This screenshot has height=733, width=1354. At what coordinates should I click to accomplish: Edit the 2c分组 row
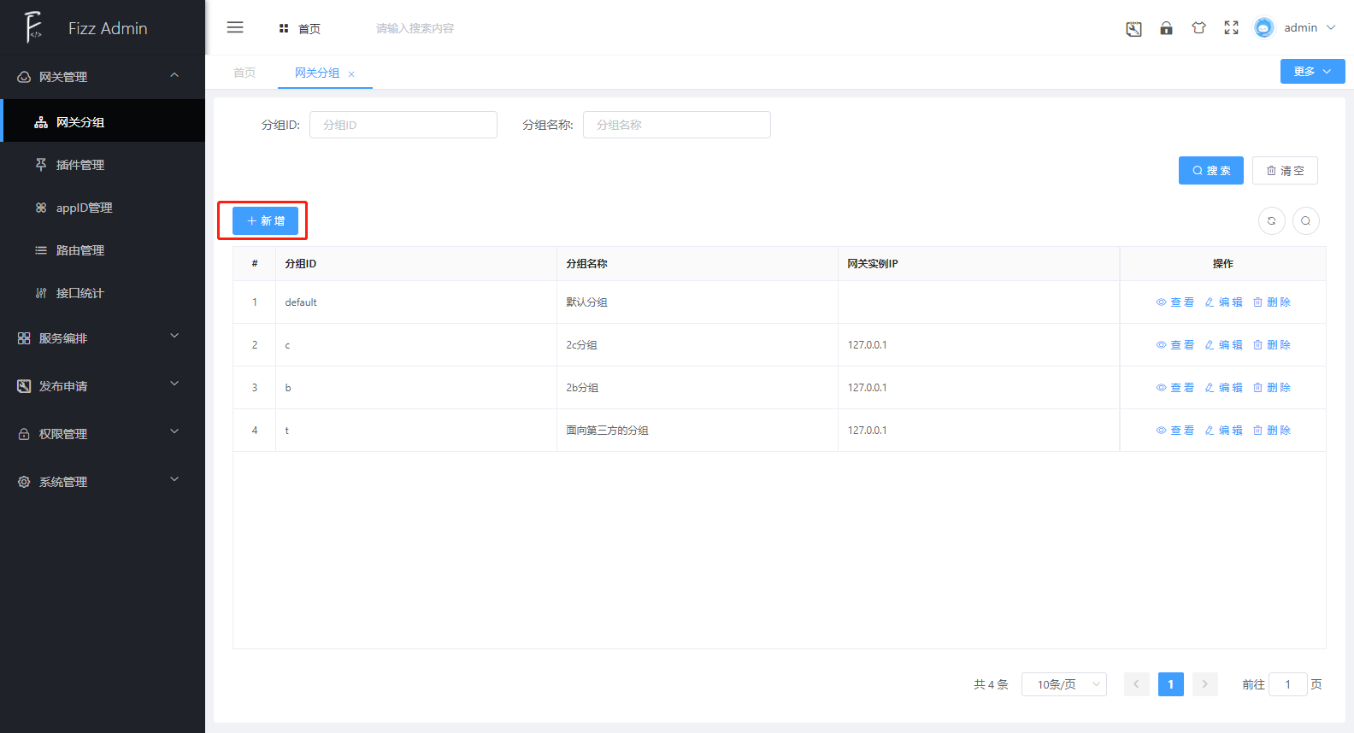[1224, 345]
